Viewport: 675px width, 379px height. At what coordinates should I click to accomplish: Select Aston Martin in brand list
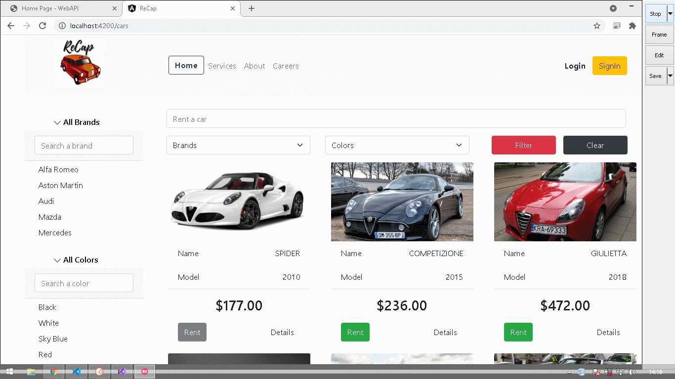61,185
